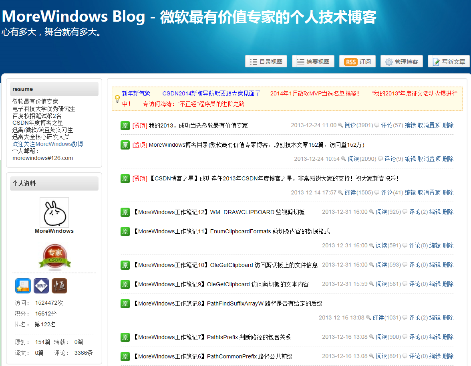This screenshot has width=471, height=366.
Task: Click the brown 恒 medal icon
Action: 59,286
